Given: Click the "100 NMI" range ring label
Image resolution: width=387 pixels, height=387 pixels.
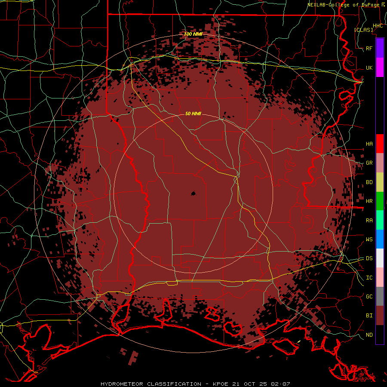Looking at the screenshot, I should point(193,34).
